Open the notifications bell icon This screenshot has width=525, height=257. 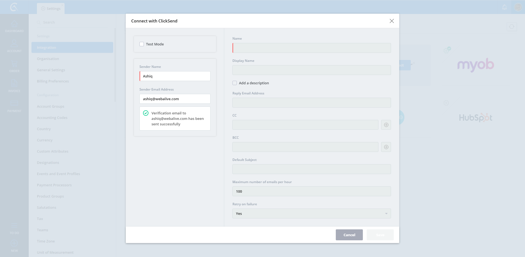504,7
